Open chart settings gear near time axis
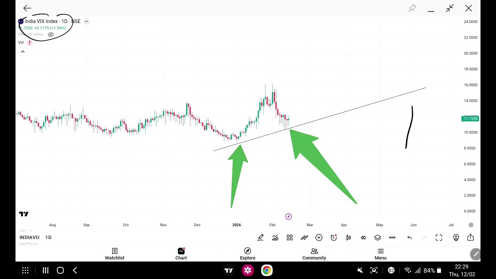The image size is (496, 279). (x=471, y=225)
